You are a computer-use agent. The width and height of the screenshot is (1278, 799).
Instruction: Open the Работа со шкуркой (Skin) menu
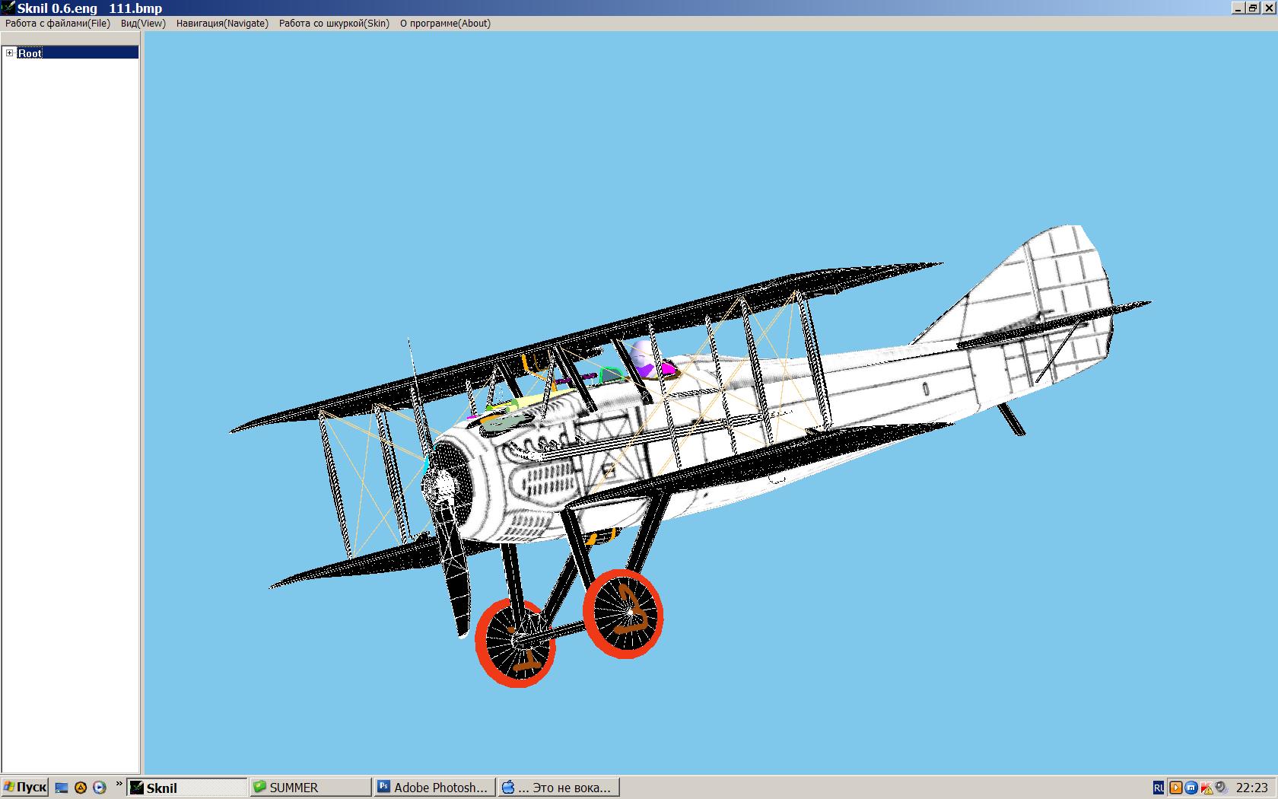(334, 24)
